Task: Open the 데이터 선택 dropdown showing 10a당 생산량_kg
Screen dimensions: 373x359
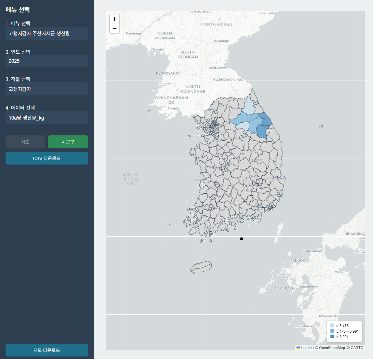Action: [46, 117]
